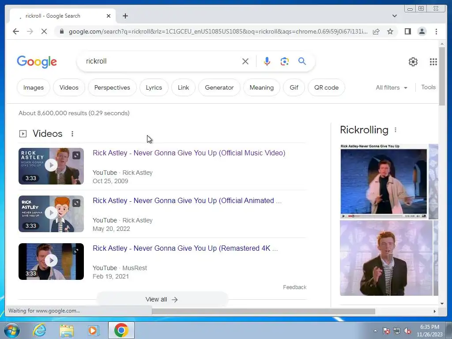Image resolution: width=452 pixels, height=339 pixels.
Task: Bookmark this page with the star
Action: [390, 31]
